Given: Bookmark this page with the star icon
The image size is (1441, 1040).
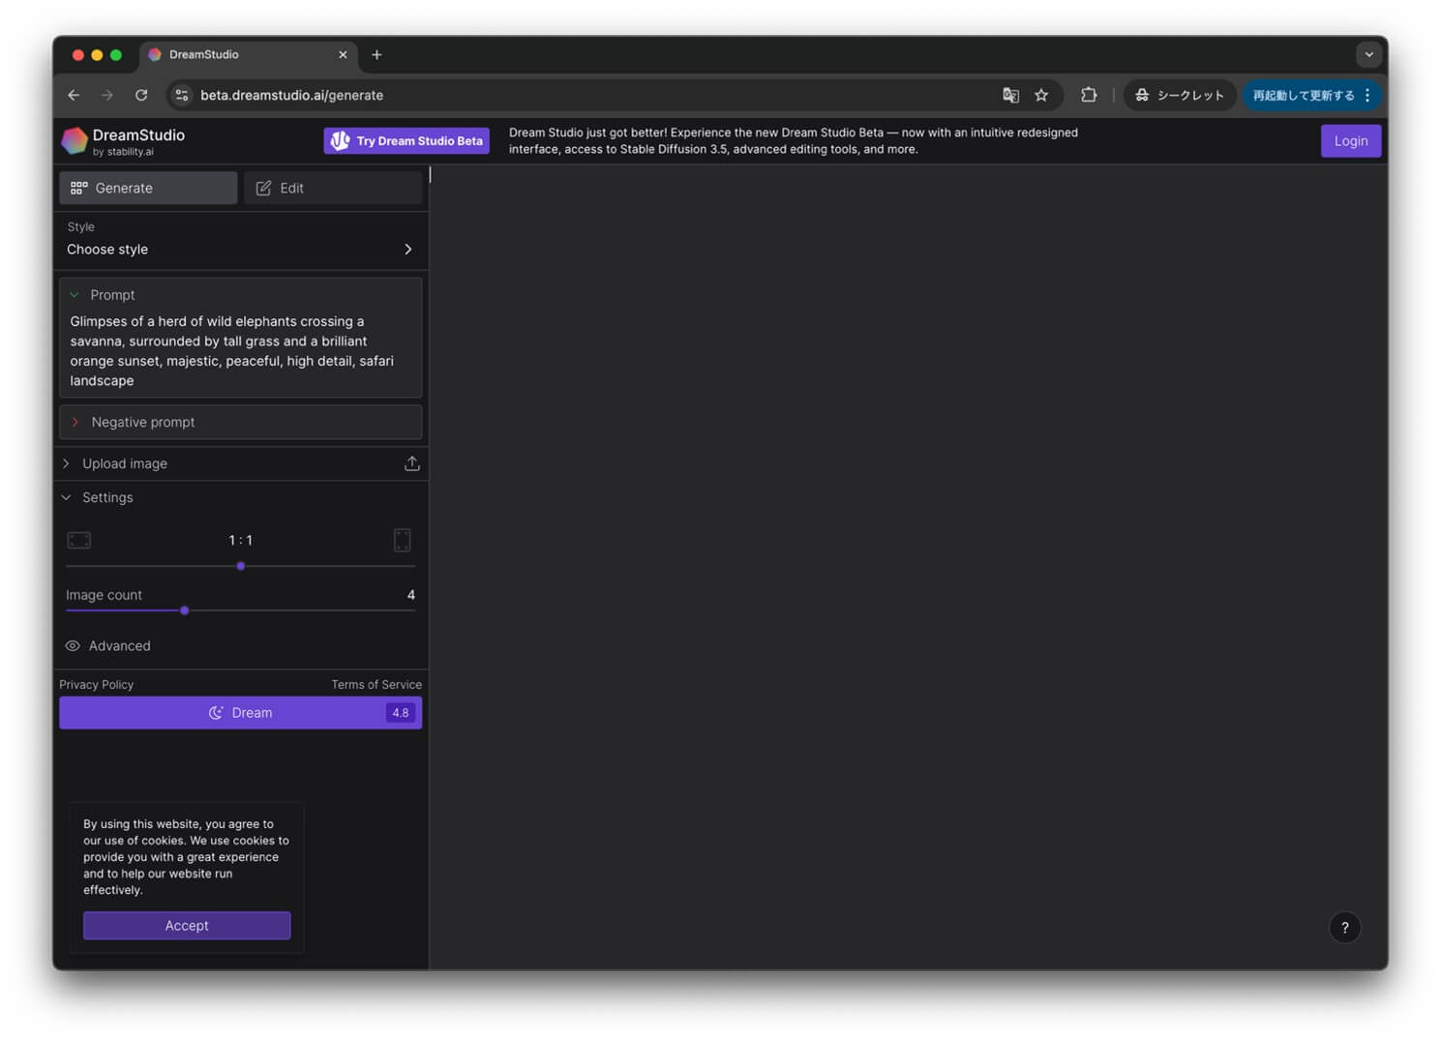Looking at the screenshot, I should [x=1041, y=95].
